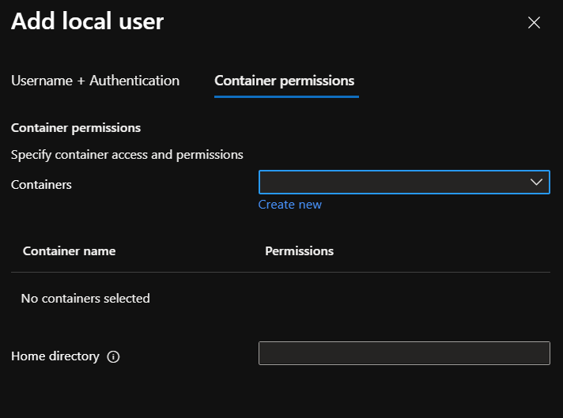Click the Specify container access description text
563x418 pixels.
coord(127,155)
